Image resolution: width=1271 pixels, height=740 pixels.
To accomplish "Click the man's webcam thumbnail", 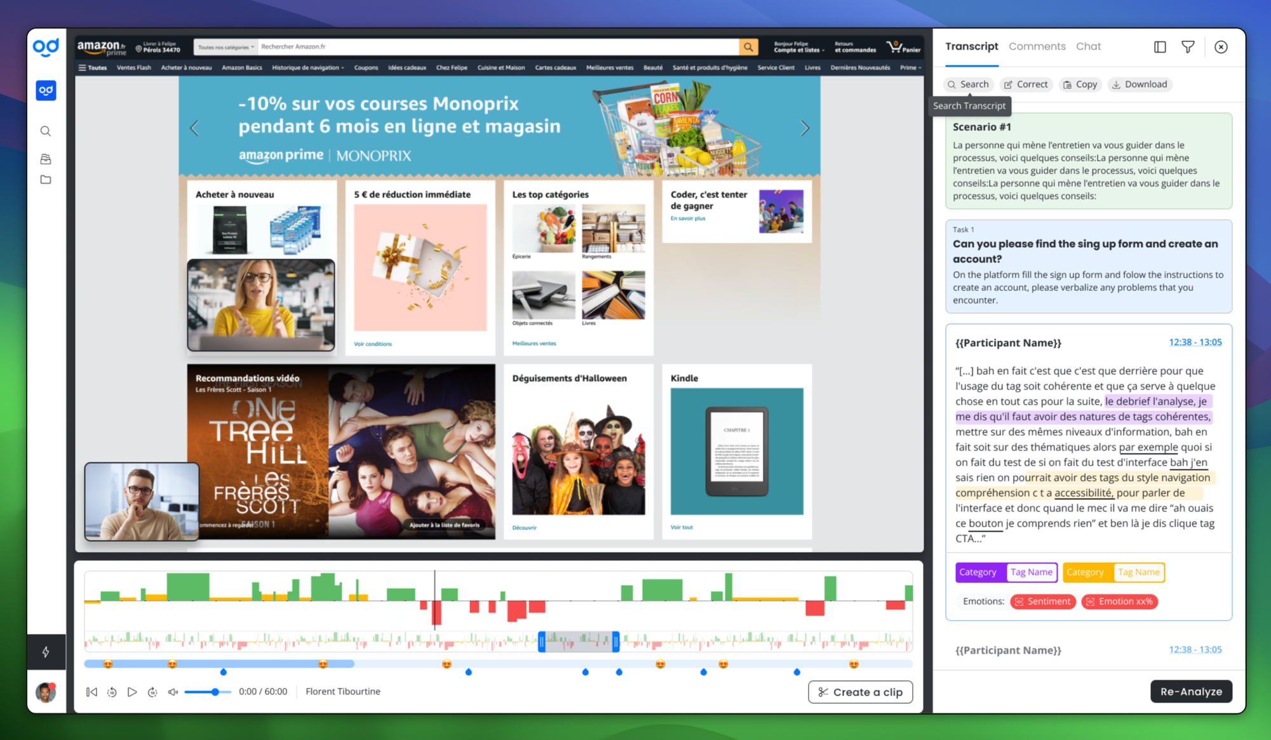I will 142,501.
